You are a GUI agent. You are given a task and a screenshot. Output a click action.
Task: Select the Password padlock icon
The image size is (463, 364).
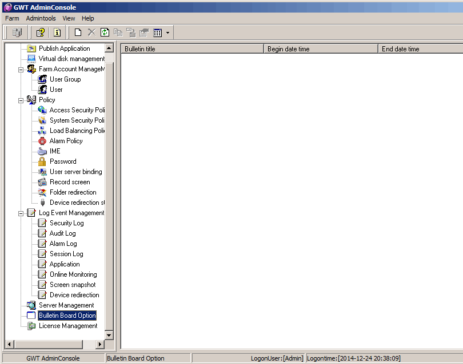tap(42, 161)
